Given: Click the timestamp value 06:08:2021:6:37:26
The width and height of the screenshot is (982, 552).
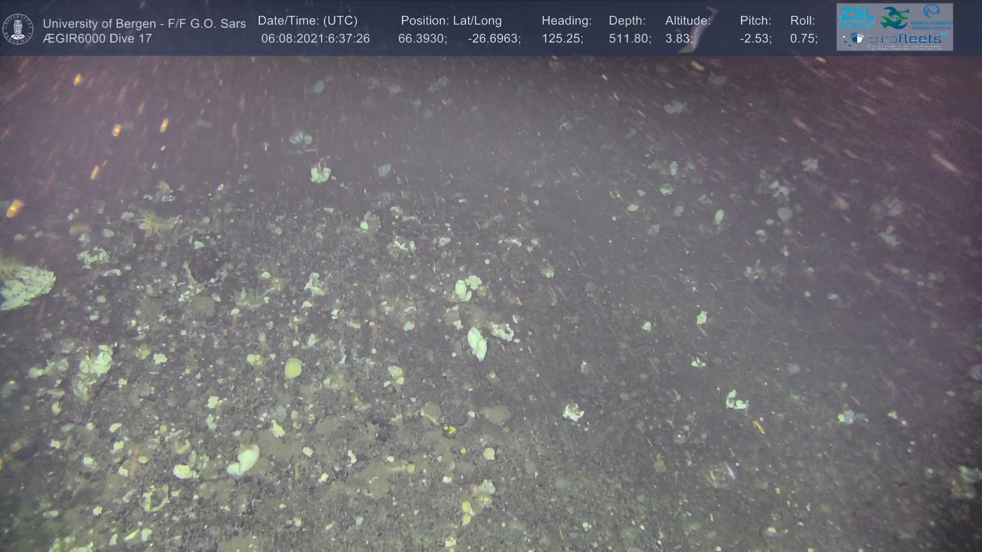Looking at the screenshot, I should click(x=315, y=39).
